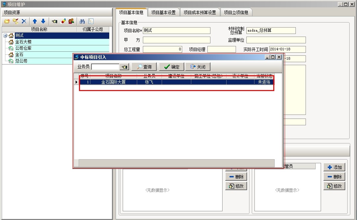
Task: Move project down with blue down arrow
Action: click(x=43, y=21)
